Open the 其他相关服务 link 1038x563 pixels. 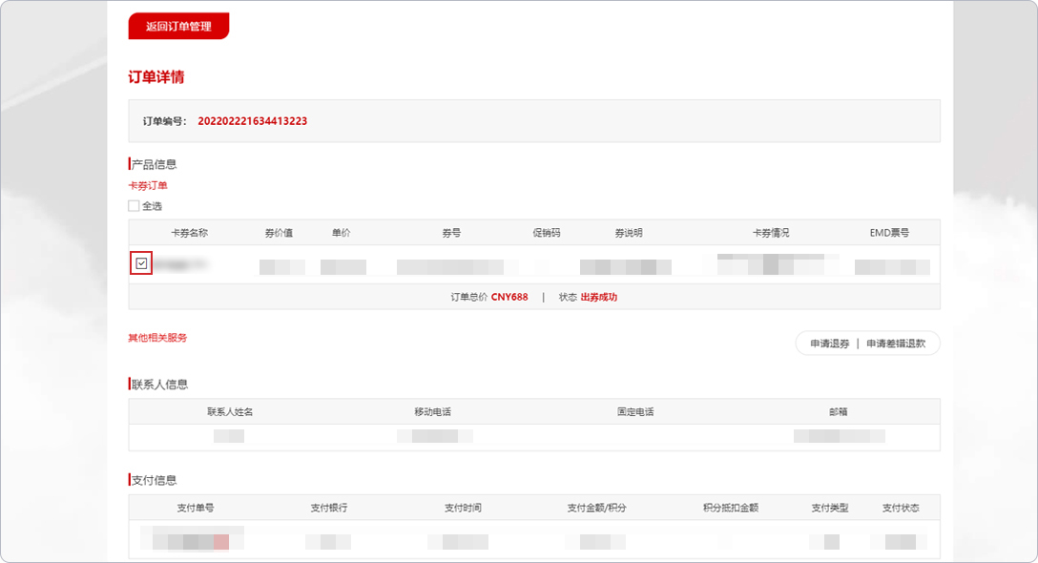[157, 338]
